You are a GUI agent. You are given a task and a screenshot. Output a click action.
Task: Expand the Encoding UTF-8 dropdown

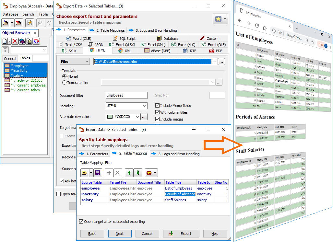pyautogui.click(x=145, y=106)
